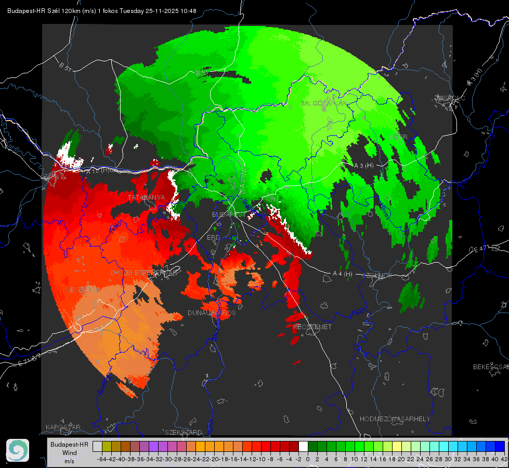Select the bright green swatch between 10 and 12
The image size is (509, 468).
click(359, 447)
